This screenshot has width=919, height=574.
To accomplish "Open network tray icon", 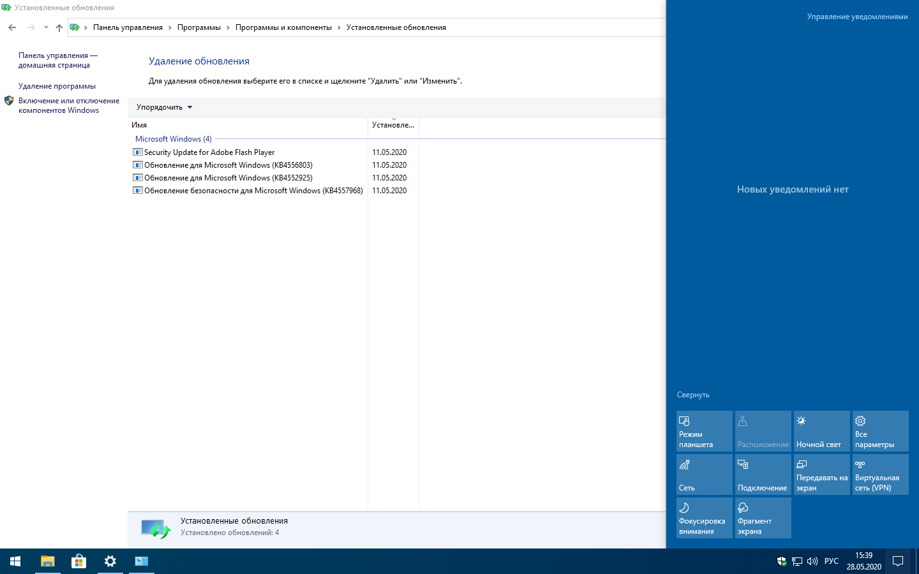I will coord(797,561).
